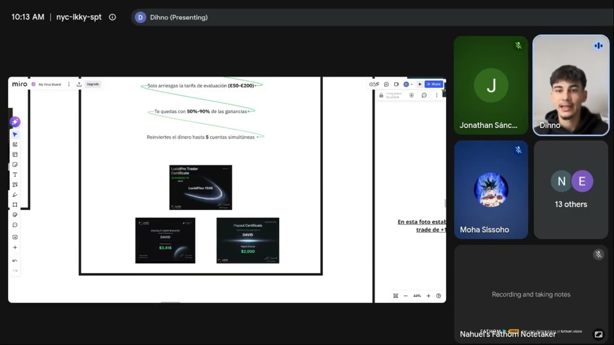This screenshot has height=345, width=614.
Task: Zoom out with the minus button
Action: point(405,296)
